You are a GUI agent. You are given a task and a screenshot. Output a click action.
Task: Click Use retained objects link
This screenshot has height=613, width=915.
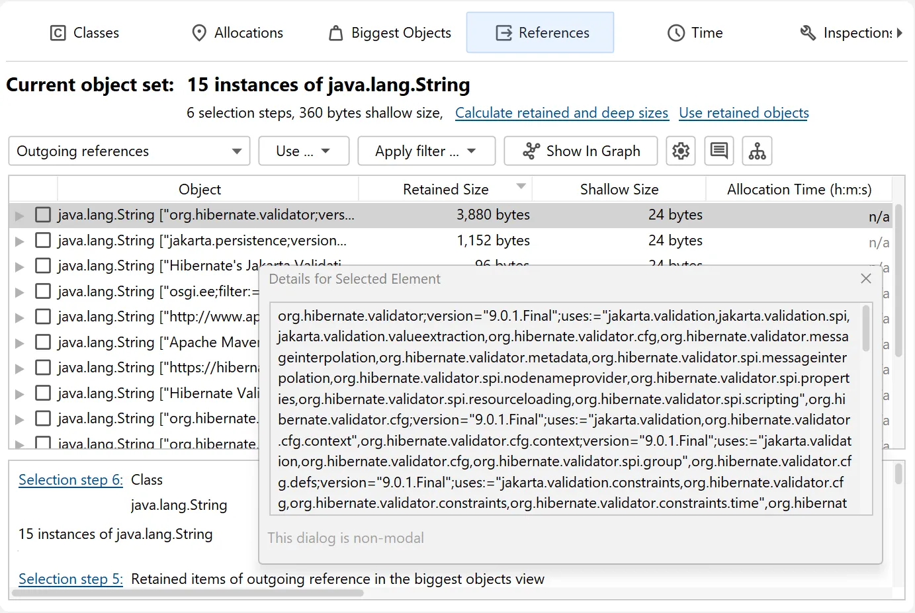click(744, 112)
